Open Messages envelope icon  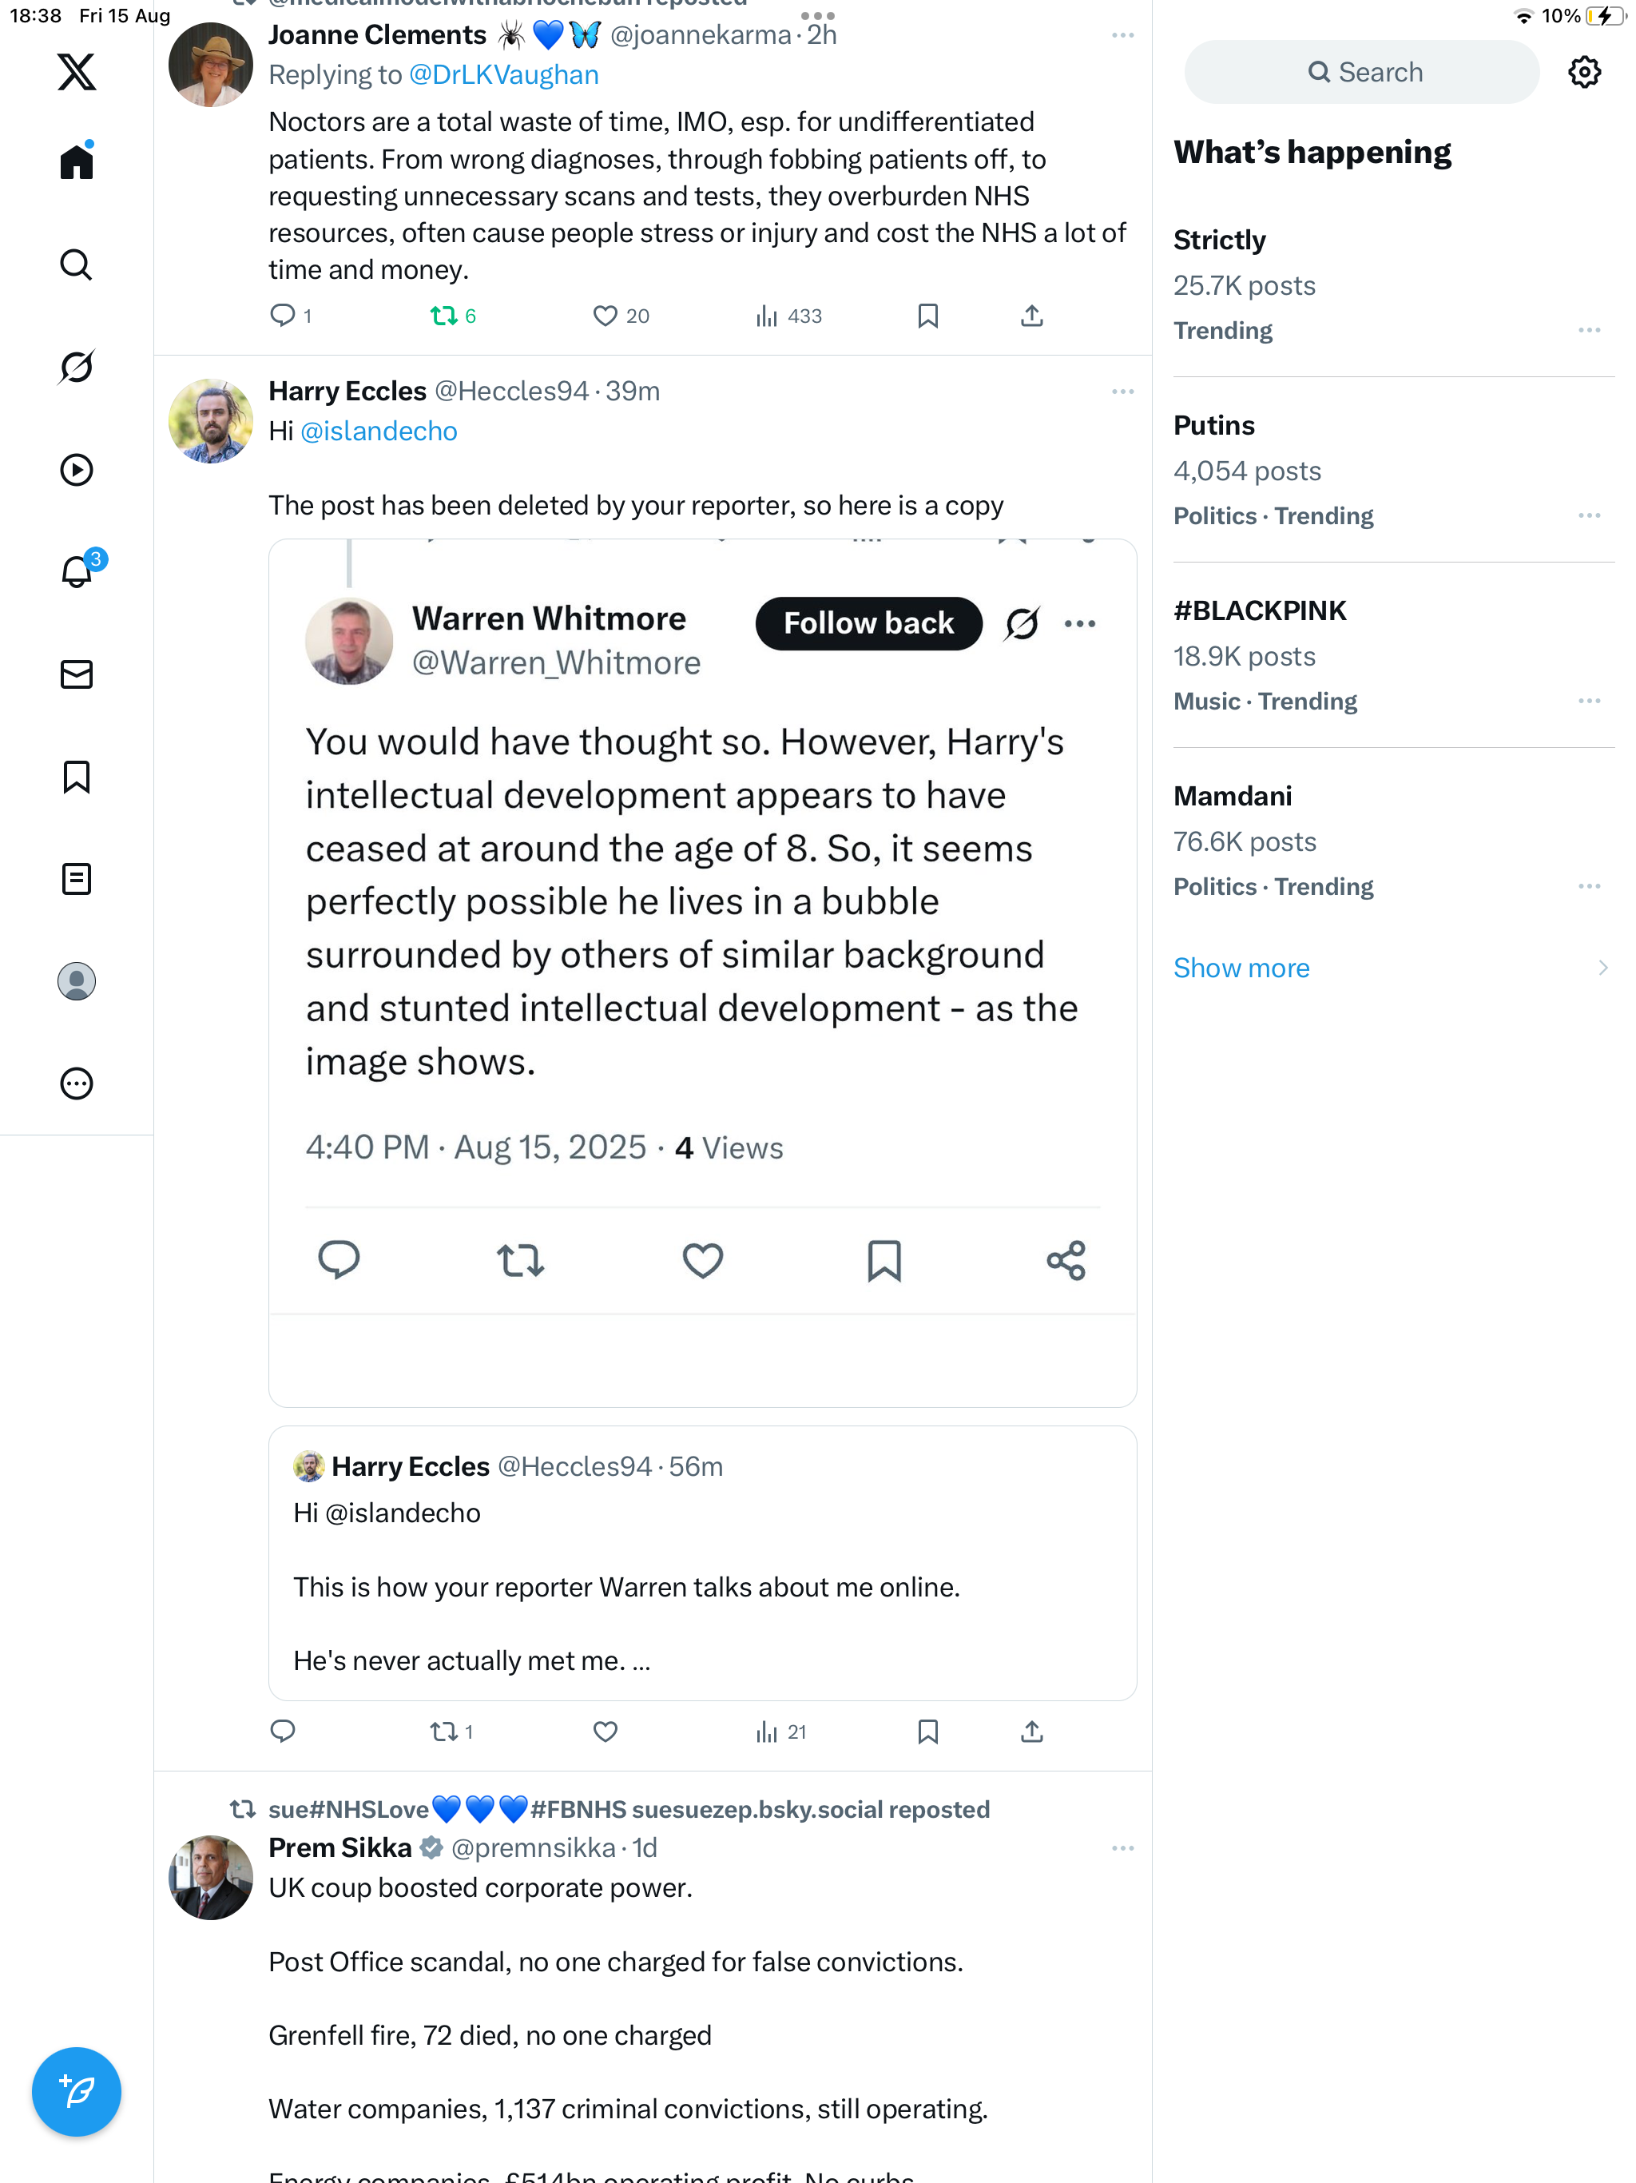[x=76, y=674]
